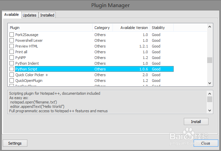Enable the Preview HTML checkbox
Screen dimensions: 221x151
(x=11, y=46)
